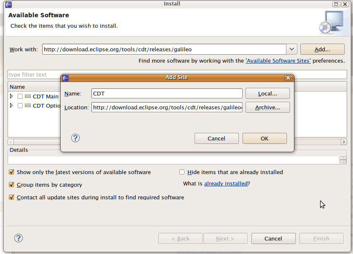The width and height of the screenshot is (353, 254).
Task: Click the Details spinner arrow
Action: coord(343,159)
